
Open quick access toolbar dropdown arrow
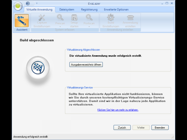[37, 3]
